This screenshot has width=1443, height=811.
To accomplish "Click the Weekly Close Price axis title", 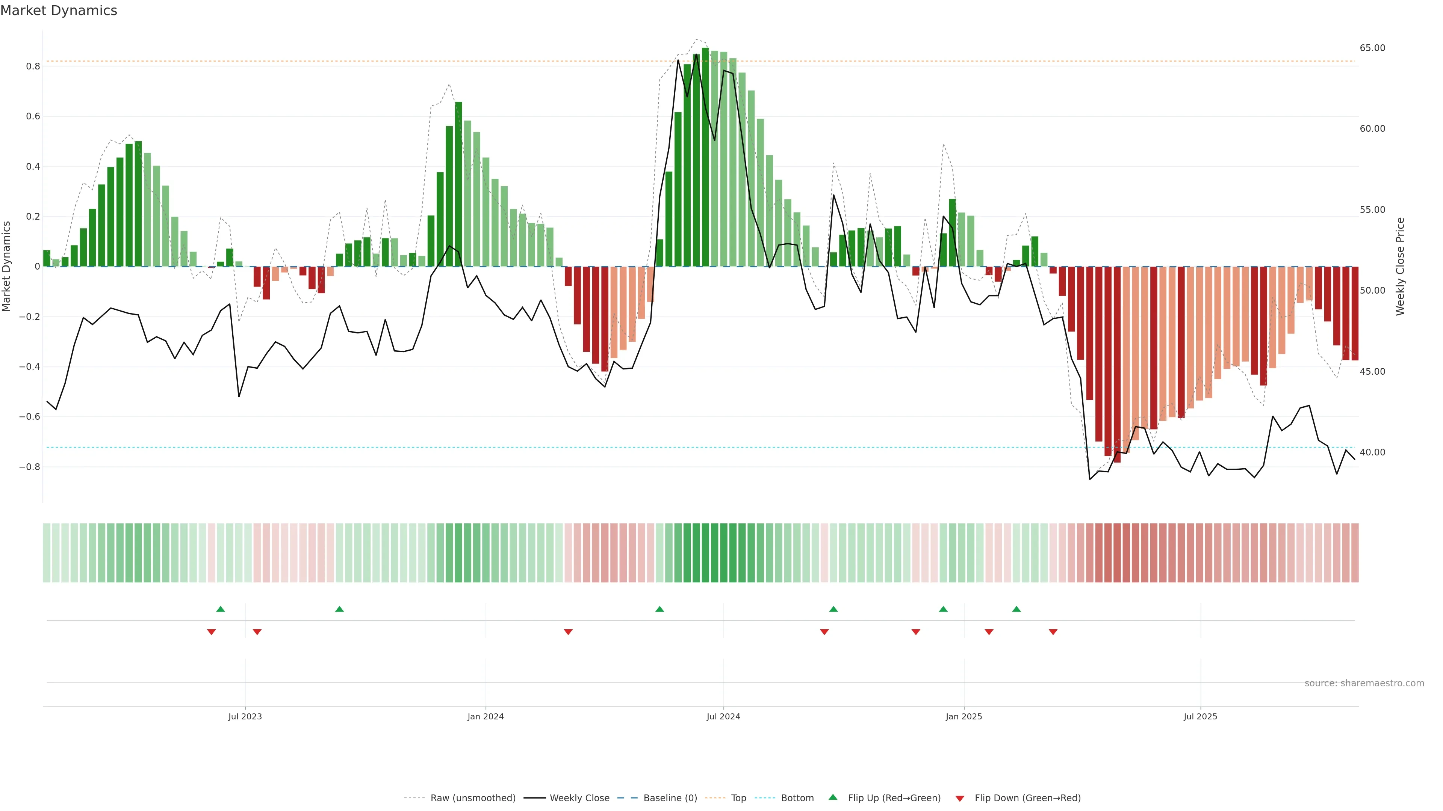I will tap(1400, 267).
